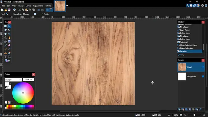Select the Shapes tool

click(7, 61)
